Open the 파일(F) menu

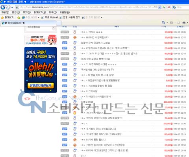click(5, 12)
